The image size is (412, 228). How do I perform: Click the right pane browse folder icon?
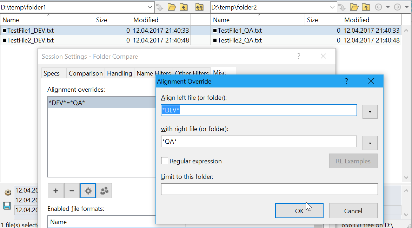[x=354, y=7]
